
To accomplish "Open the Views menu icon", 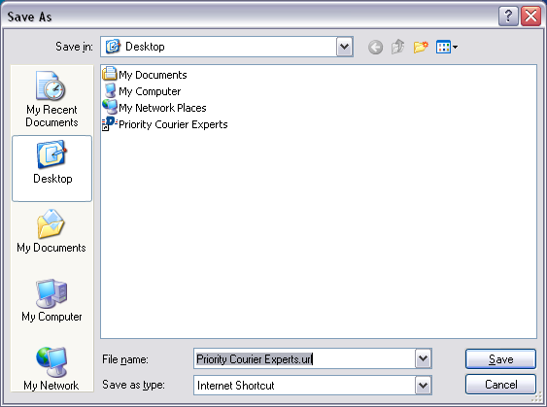I will 447,47.
